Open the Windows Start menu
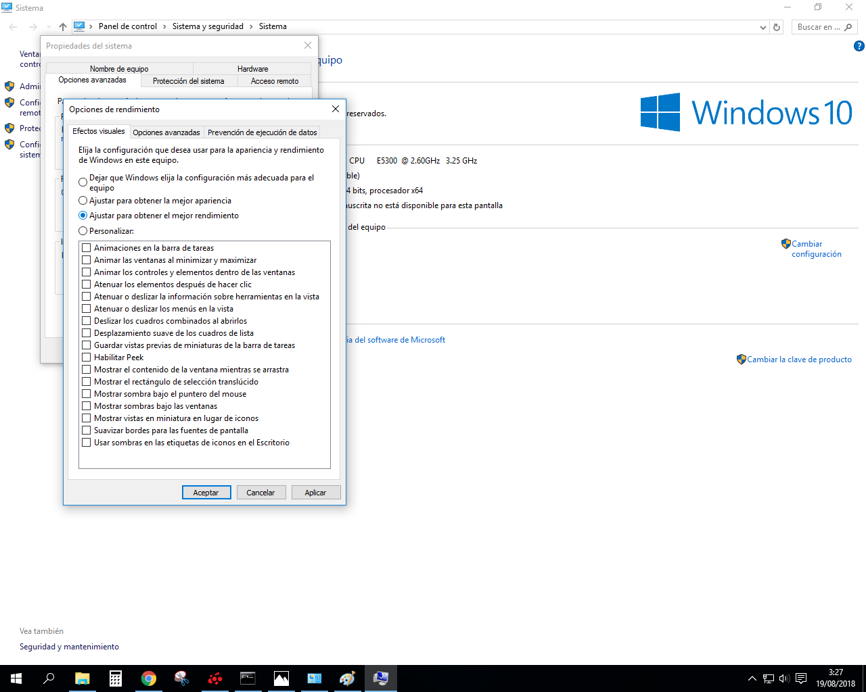 [16, 678]
